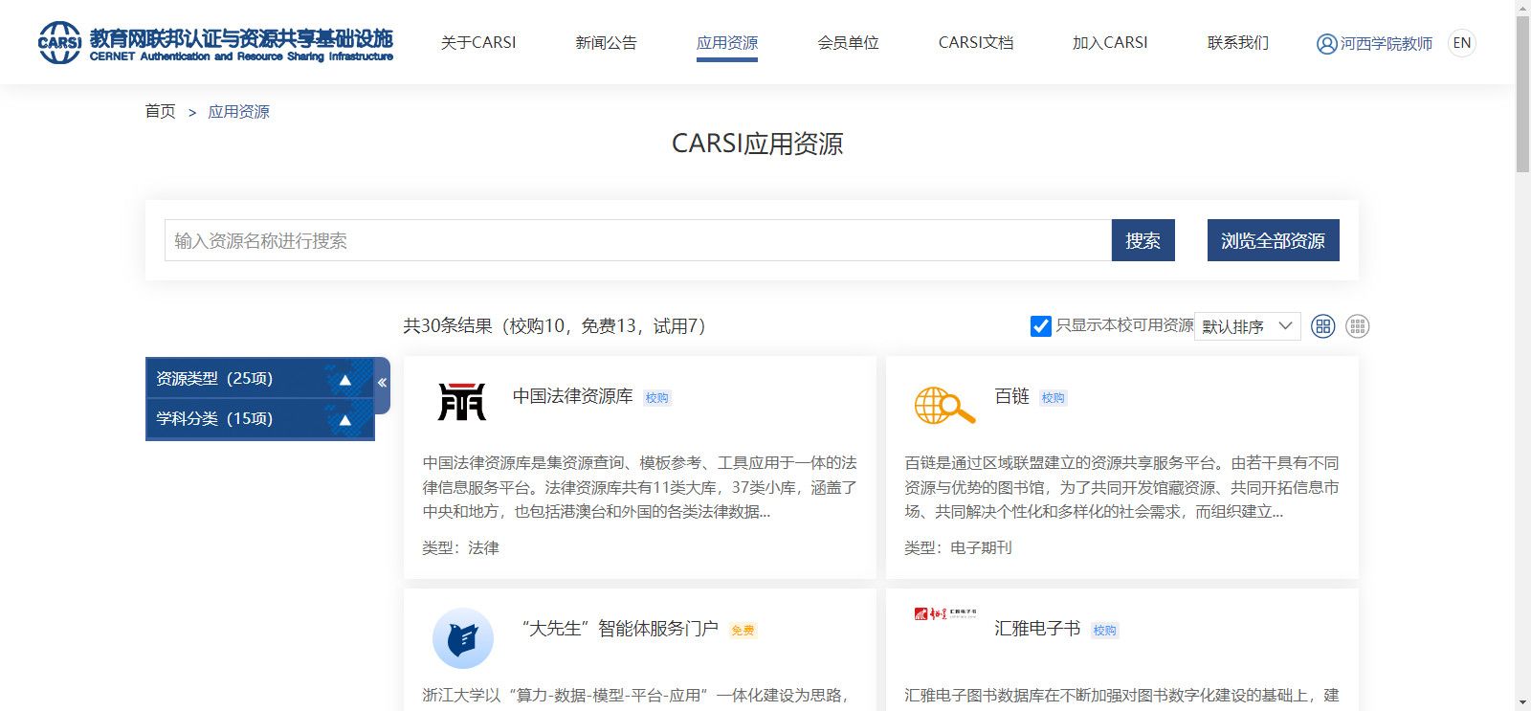Open “大先生”智能体服务门户 title
The image size is (1531, 711).
(x=619, y=629)
